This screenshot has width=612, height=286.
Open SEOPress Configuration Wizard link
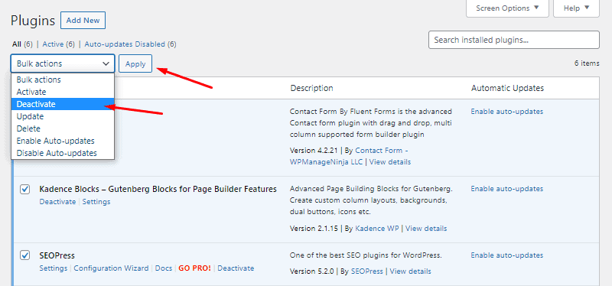(x=111, y=268)
